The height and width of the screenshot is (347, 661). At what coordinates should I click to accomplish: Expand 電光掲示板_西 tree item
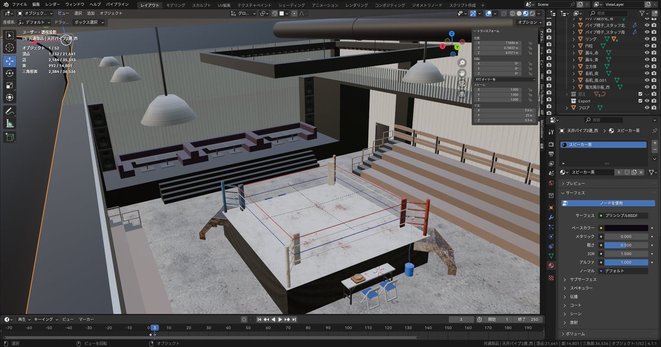click(574, 87)
